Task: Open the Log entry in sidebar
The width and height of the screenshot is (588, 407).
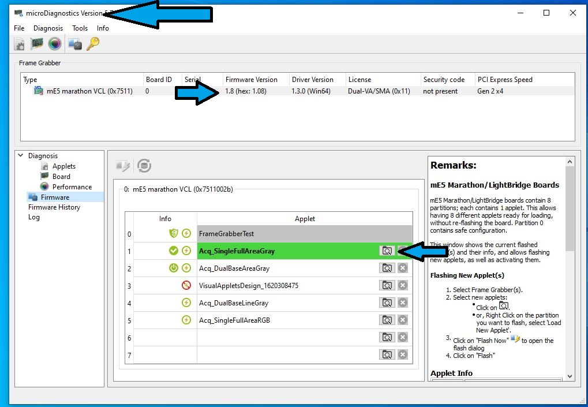Action: point(34,217)
